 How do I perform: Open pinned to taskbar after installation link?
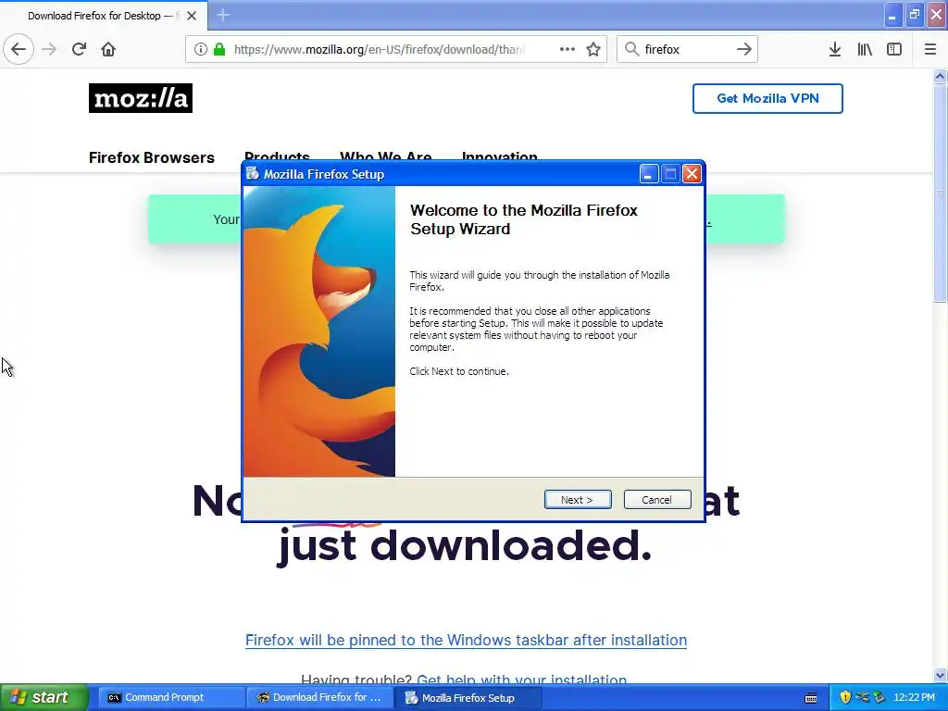coord(467,641)
